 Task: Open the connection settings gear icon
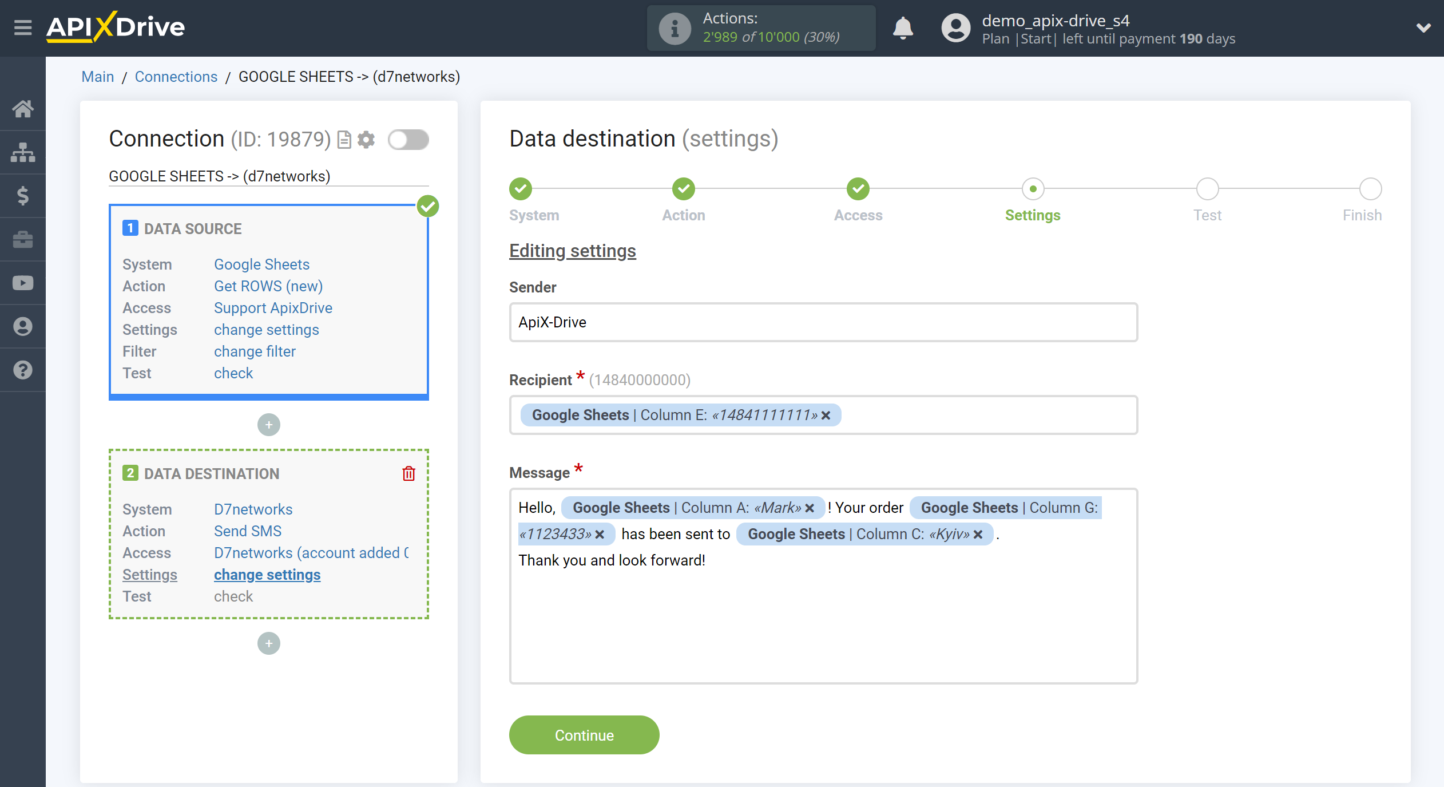click(x=366, y=140)
